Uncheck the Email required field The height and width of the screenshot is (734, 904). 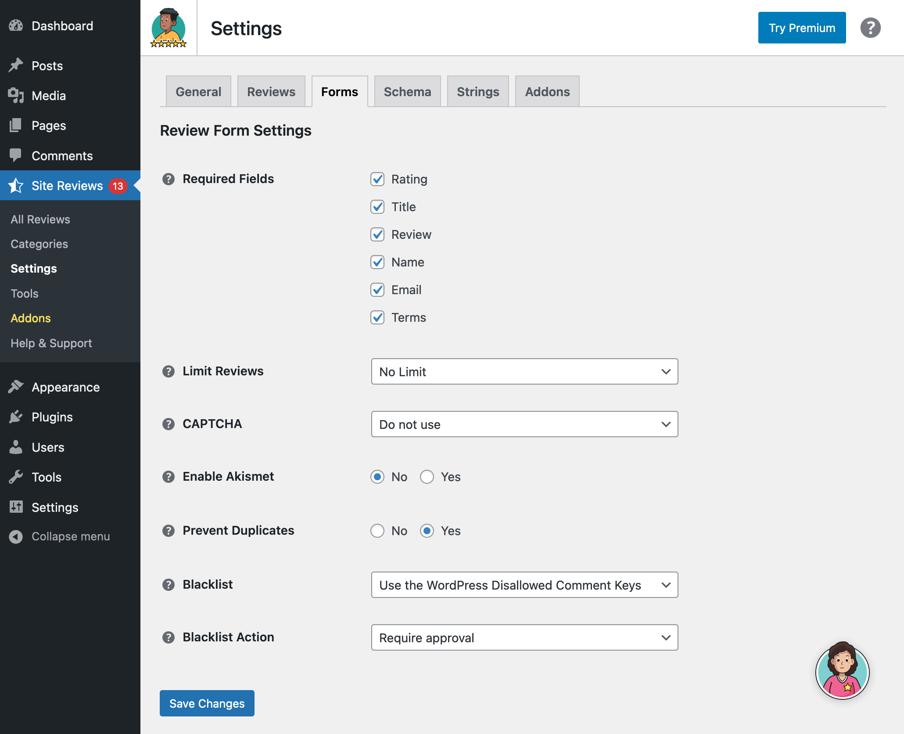(x=377, y=290)
